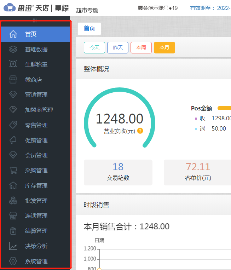Filter by 今天
The image size is (231, 270).
click(x=94, y=47)
